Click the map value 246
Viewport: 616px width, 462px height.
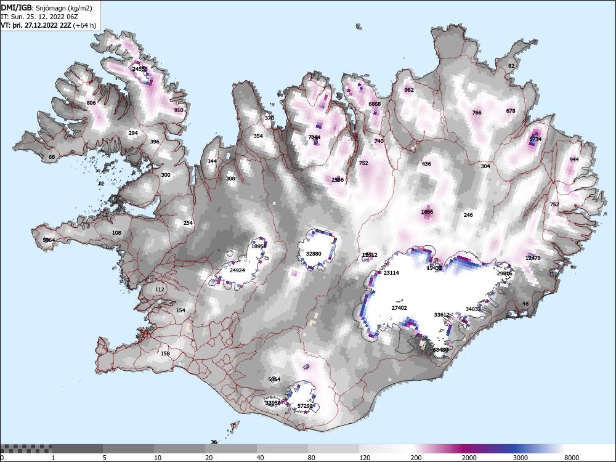468,215
